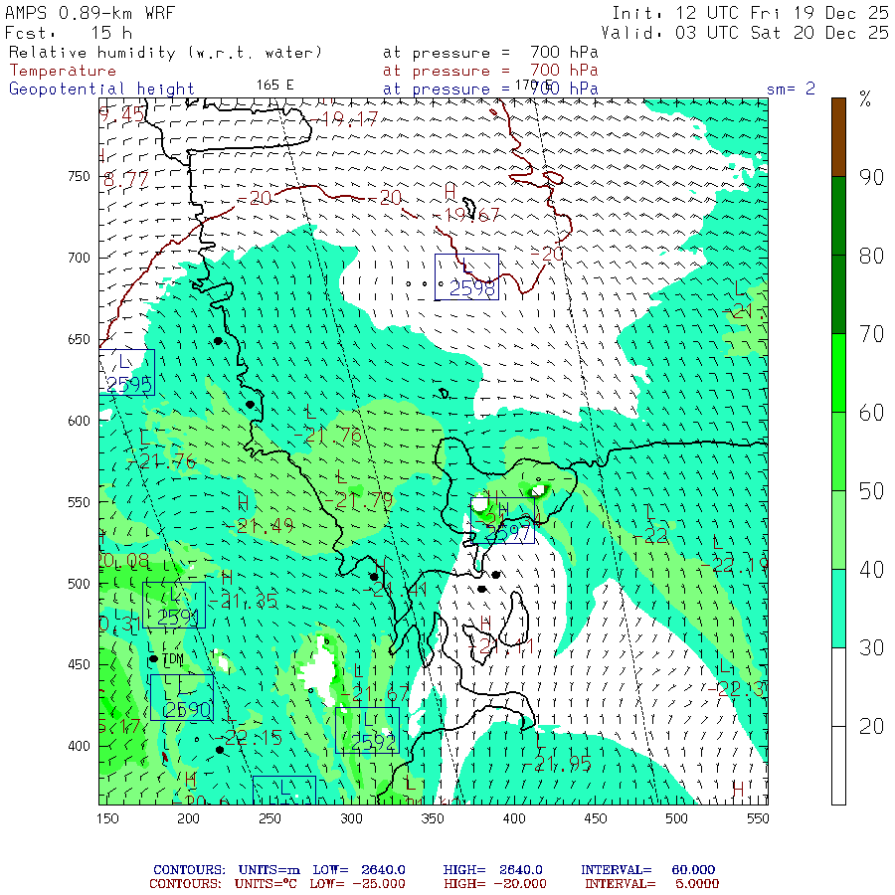Screen dimensions: 895x895
Task: Click the "150" x-axis tick label
Action: 107,819
